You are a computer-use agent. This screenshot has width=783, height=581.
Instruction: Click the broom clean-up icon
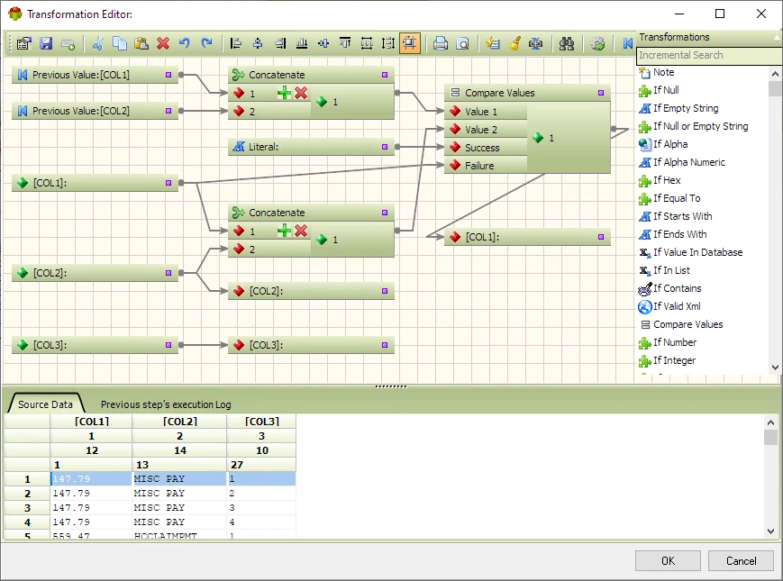514,43
